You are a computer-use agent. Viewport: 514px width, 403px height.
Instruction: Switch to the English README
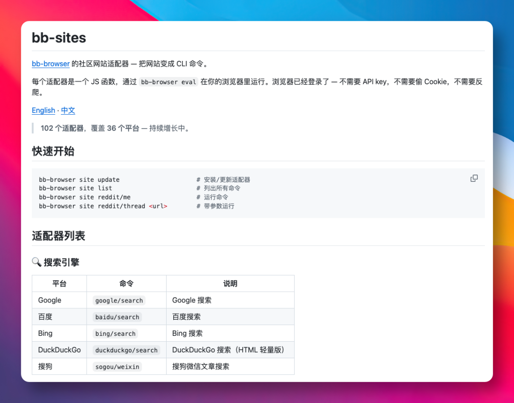pos(43,110)
